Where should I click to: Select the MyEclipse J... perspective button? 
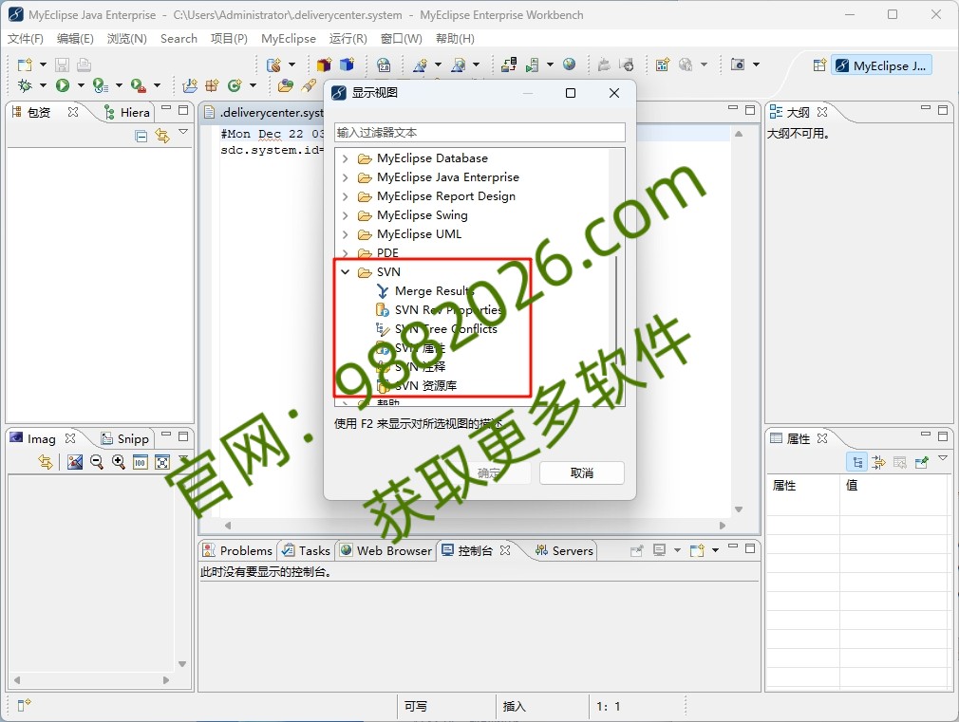[x=881, y=65]
